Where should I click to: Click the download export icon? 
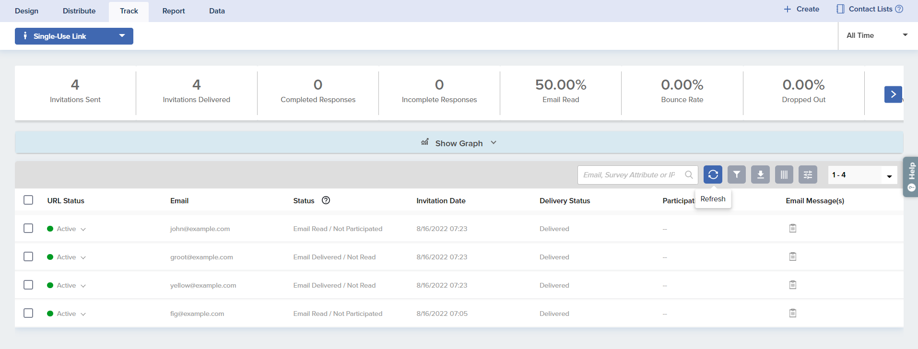(x=760, y=174)
